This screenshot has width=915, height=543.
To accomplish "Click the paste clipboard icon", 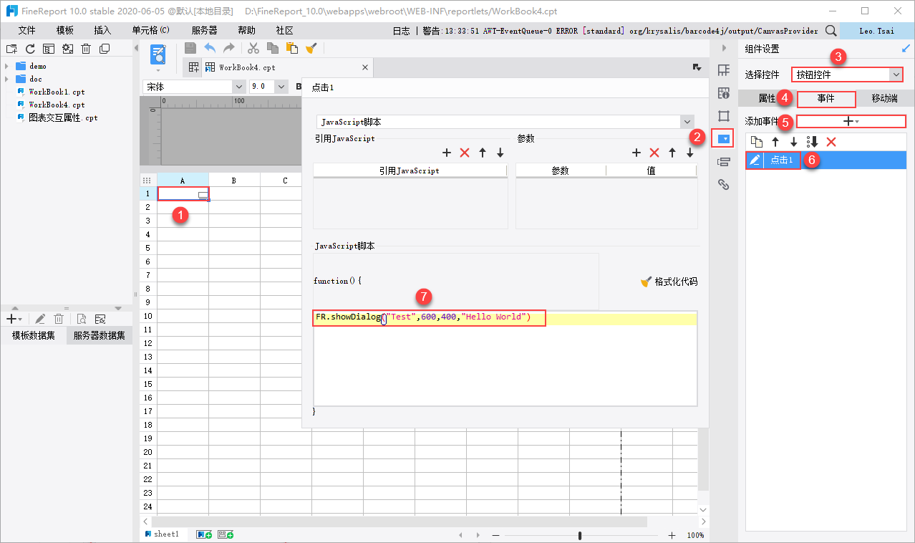I will [x=292, y=48].
